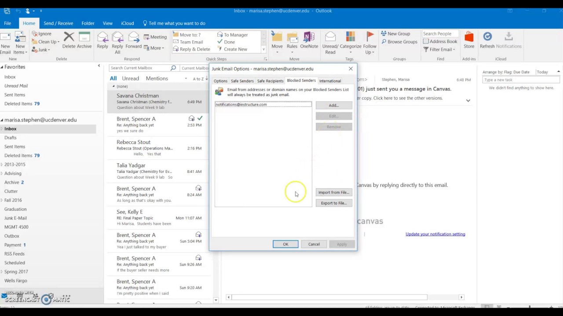Image resolution: width=563 pixels, height=316 pixels.
Task: Click the Search People field
Action: coord(440,34)
